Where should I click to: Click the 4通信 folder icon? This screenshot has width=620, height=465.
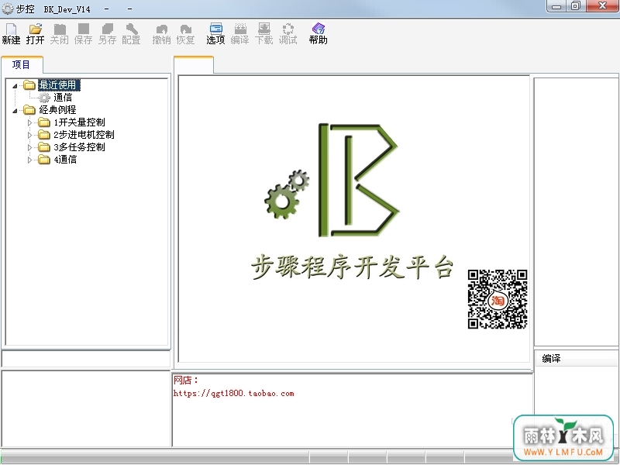click(44, 160)
